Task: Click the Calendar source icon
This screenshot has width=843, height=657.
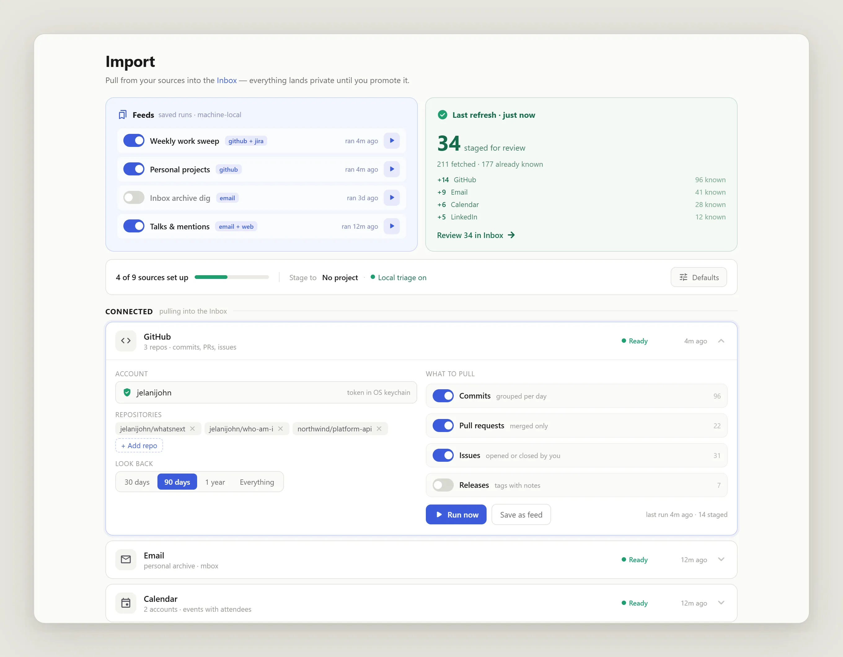Action: [x=126, y=603]
